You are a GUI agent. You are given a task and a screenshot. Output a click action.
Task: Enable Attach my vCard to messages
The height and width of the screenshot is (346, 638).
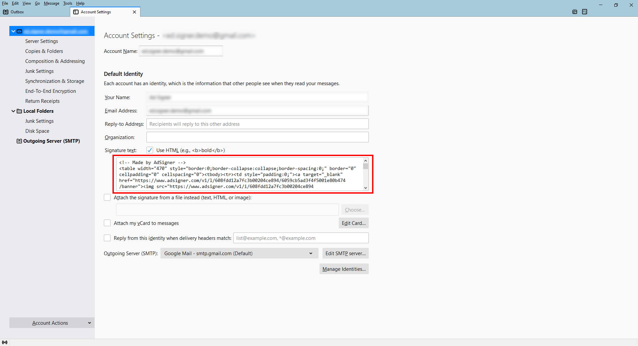pyautogui.click(x=107, y=223)
